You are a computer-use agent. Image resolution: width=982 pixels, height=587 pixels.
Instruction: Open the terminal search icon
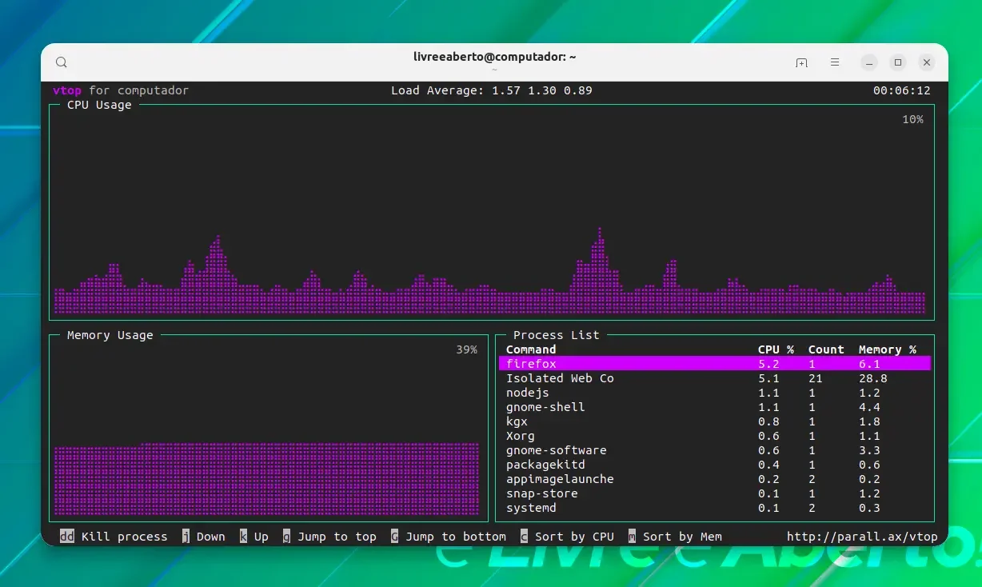click(x=62, y=62)
